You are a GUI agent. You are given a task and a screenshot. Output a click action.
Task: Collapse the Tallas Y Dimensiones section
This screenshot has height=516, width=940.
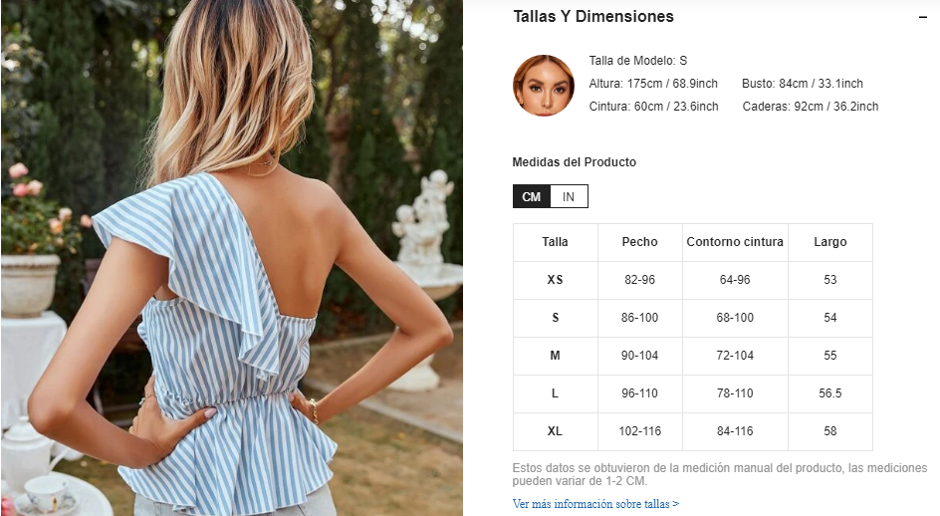tap(923, 17)
